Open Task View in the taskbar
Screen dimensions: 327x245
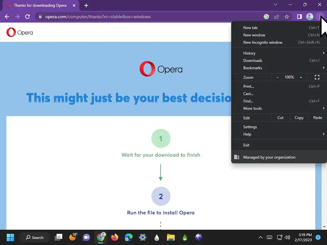click(58, 237)
